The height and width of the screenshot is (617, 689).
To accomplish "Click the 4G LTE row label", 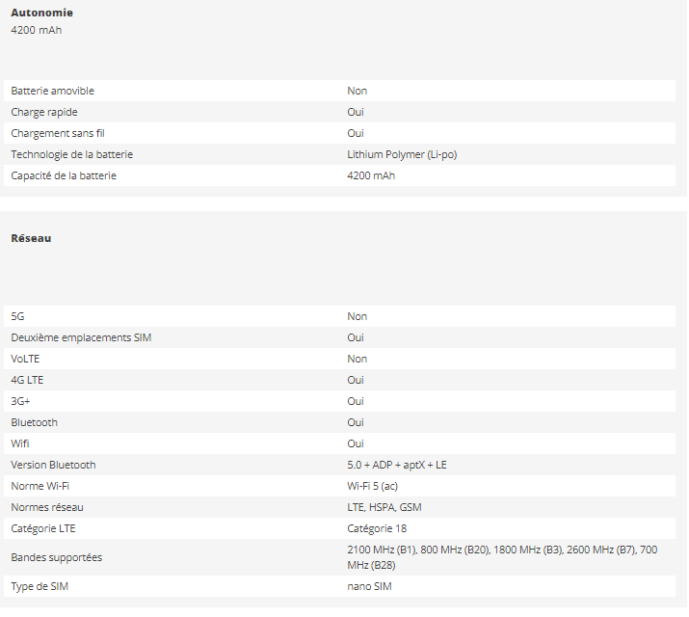I will click(27, 380).
